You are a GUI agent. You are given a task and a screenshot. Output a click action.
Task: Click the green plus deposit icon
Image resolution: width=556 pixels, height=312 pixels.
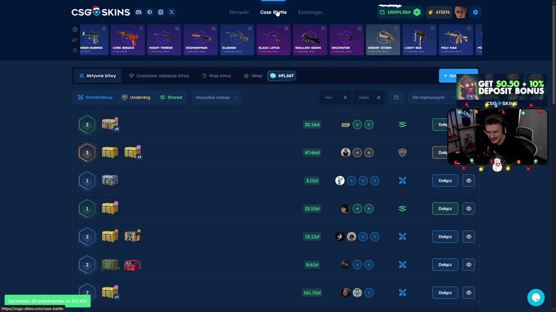417,12
